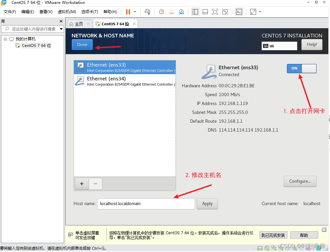Click the Help! button
Screen dimensions: 330x252
312,45
